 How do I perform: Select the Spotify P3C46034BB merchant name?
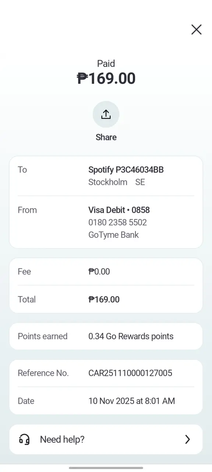click(x=126, y=170)
